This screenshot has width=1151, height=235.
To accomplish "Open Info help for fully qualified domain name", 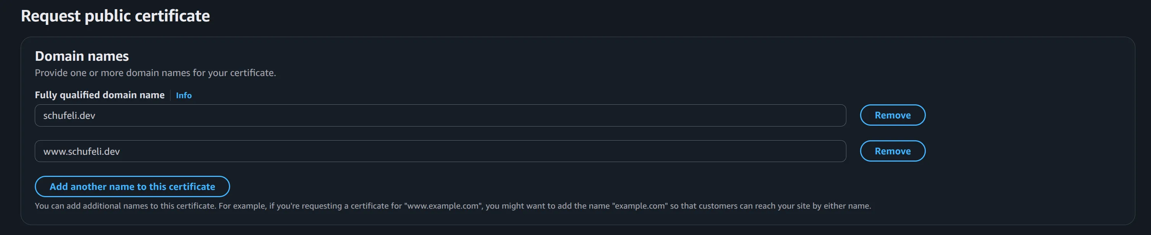I will pyautogui.click(x=183, y=95).
